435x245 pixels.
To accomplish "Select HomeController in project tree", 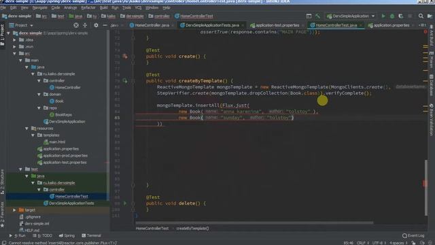I will 67,88.
